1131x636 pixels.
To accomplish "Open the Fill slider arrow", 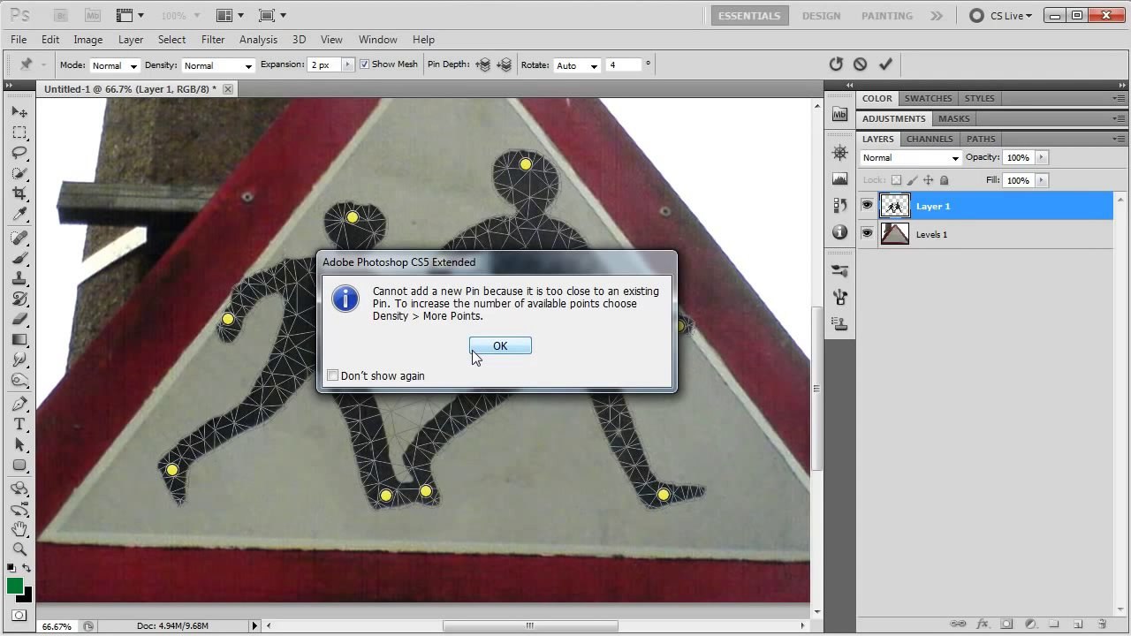I will point(1041,180).
